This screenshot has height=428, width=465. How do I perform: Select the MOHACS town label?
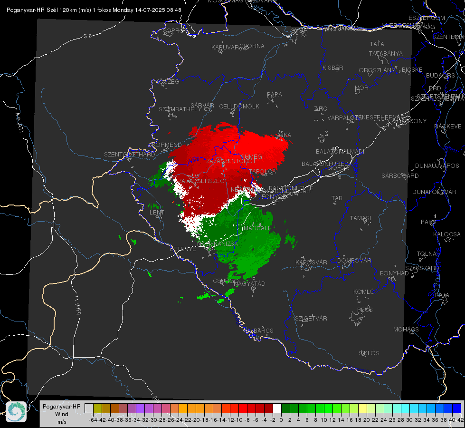tap(406, 330)
